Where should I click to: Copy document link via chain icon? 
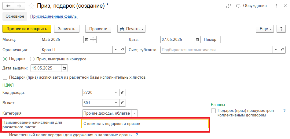228,6
